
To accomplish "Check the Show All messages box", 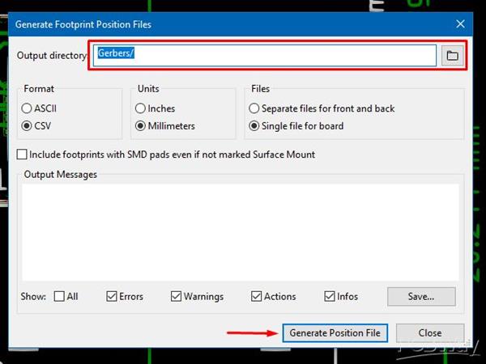I will click(59, 296).
